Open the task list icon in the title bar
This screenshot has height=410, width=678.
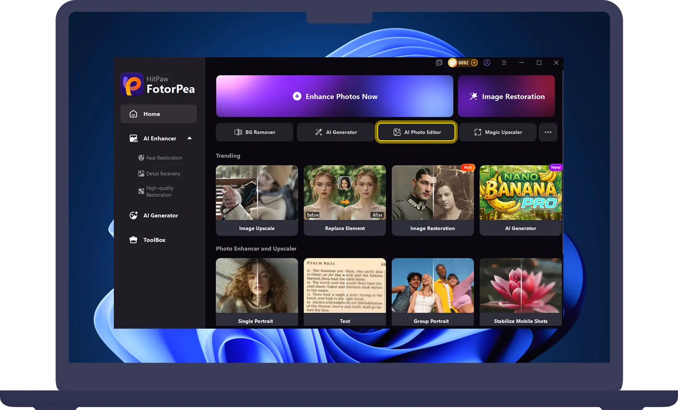point(439,63)
